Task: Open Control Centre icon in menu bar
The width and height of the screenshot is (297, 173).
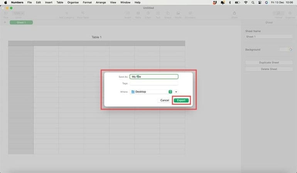Action: pyautogui.click(x=260, y=2)
